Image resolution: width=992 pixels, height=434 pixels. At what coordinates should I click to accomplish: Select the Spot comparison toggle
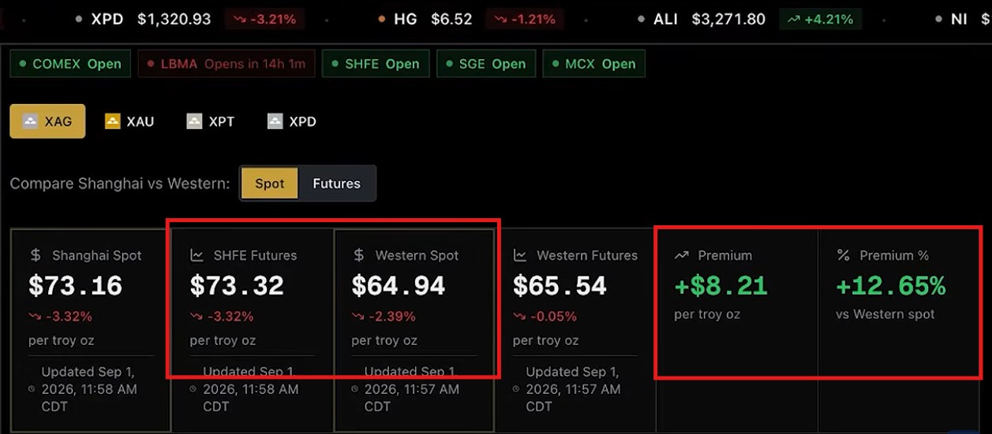(x=269, y=184)
